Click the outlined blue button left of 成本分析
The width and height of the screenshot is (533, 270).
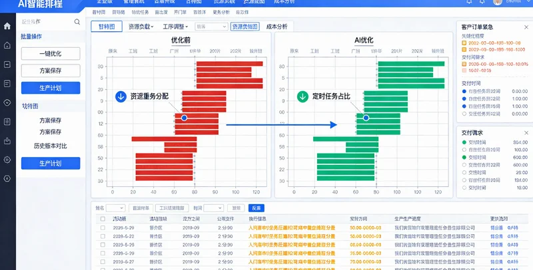coord(245,27)
